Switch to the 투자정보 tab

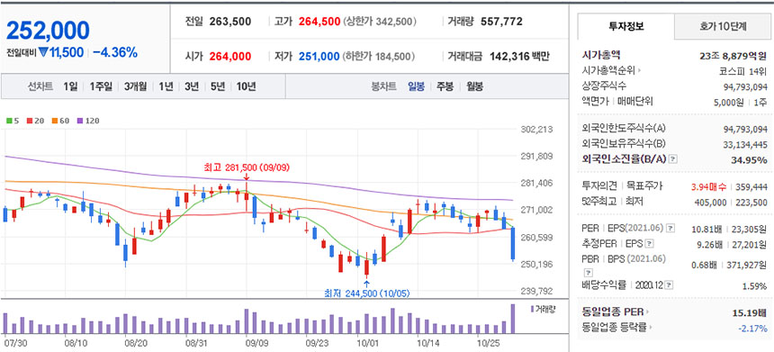pyautogui.click(x=625, y=27)
